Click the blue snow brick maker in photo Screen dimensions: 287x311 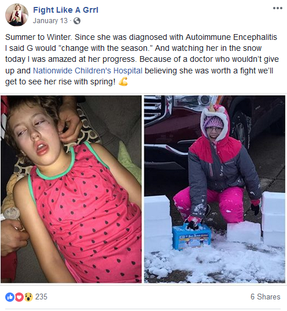pos(192,236)
